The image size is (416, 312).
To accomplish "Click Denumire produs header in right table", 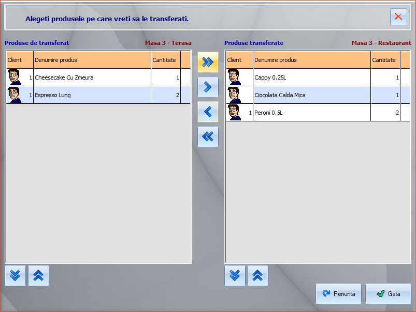I will click(x=312, y=60).
